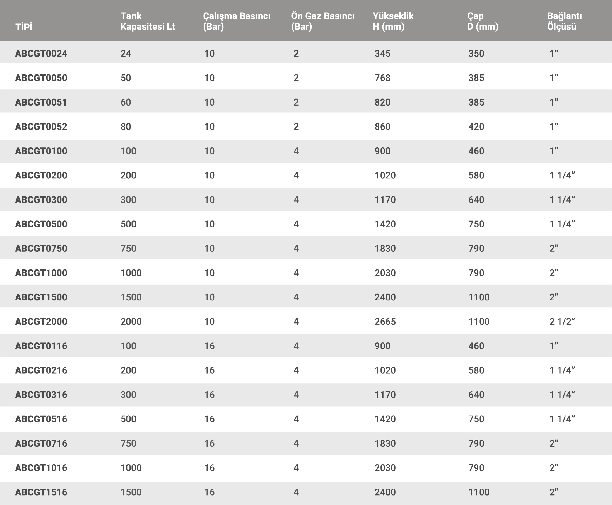Screen dimensions: 612x505
Task: Select the ABCGT1516 type code
Action: point(41,492)
